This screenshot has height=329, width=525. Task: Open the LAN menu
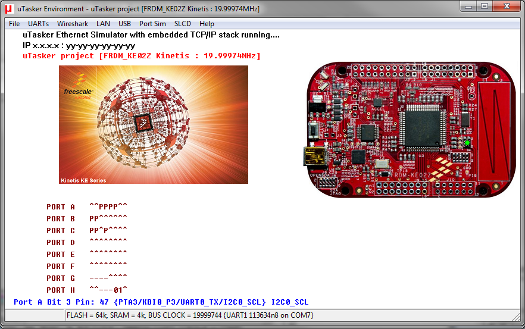pos(103,24)
